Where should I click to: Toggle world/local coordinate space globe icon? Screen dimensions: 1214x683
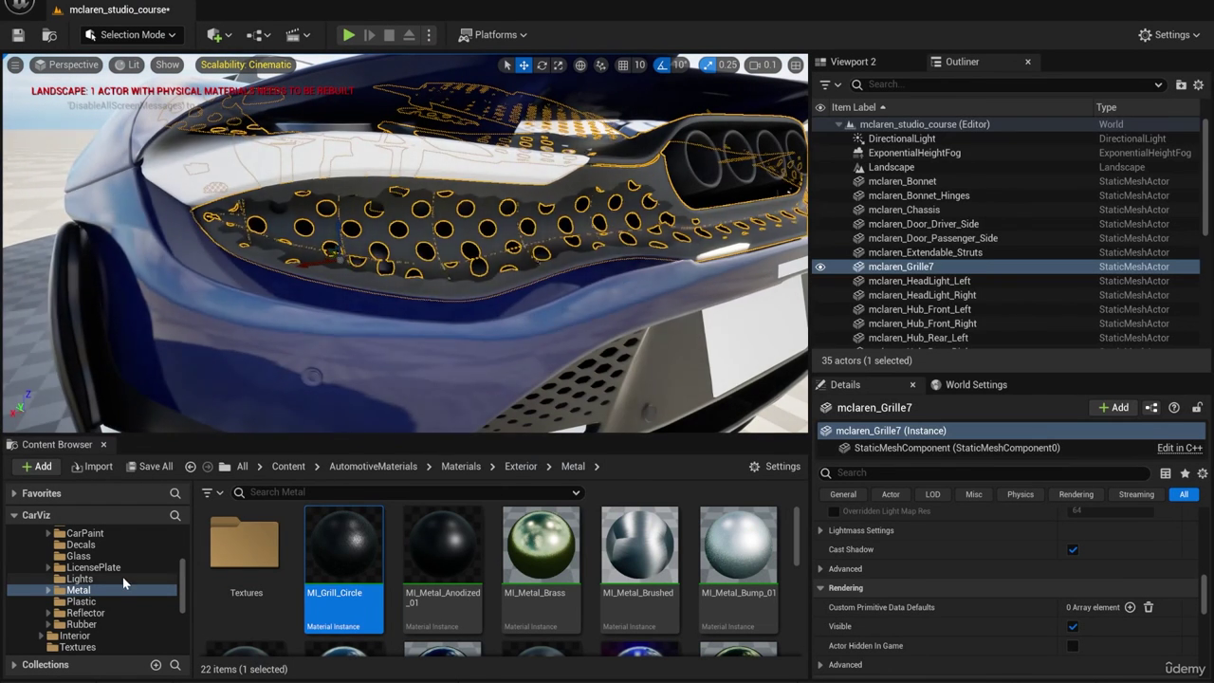pyautogui.click(x=580, y=65)
